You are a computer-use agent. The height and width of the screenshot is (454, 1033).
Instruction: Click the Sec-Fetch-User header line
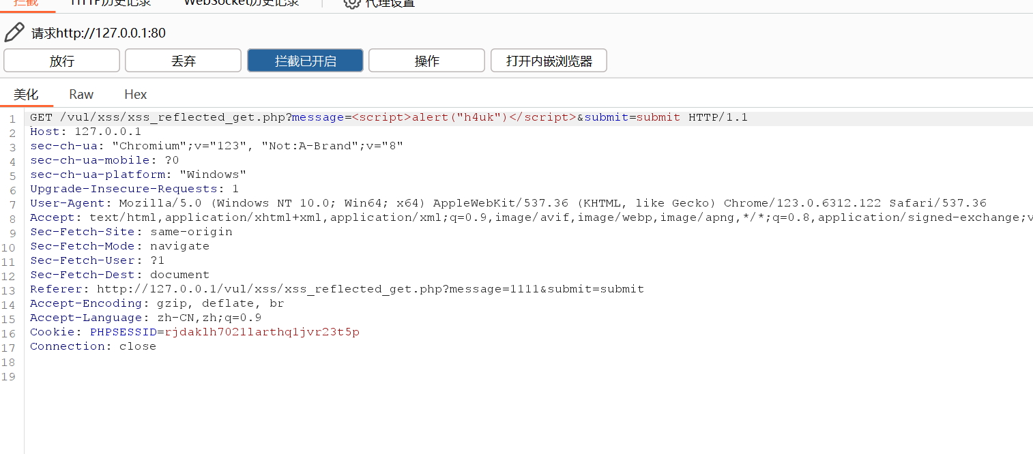(97, 260)
